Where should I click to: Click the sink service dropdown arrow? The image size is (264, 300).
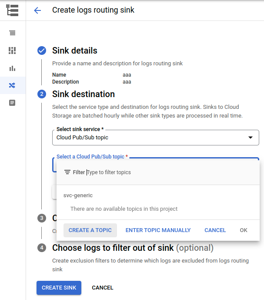pos(250,138)
